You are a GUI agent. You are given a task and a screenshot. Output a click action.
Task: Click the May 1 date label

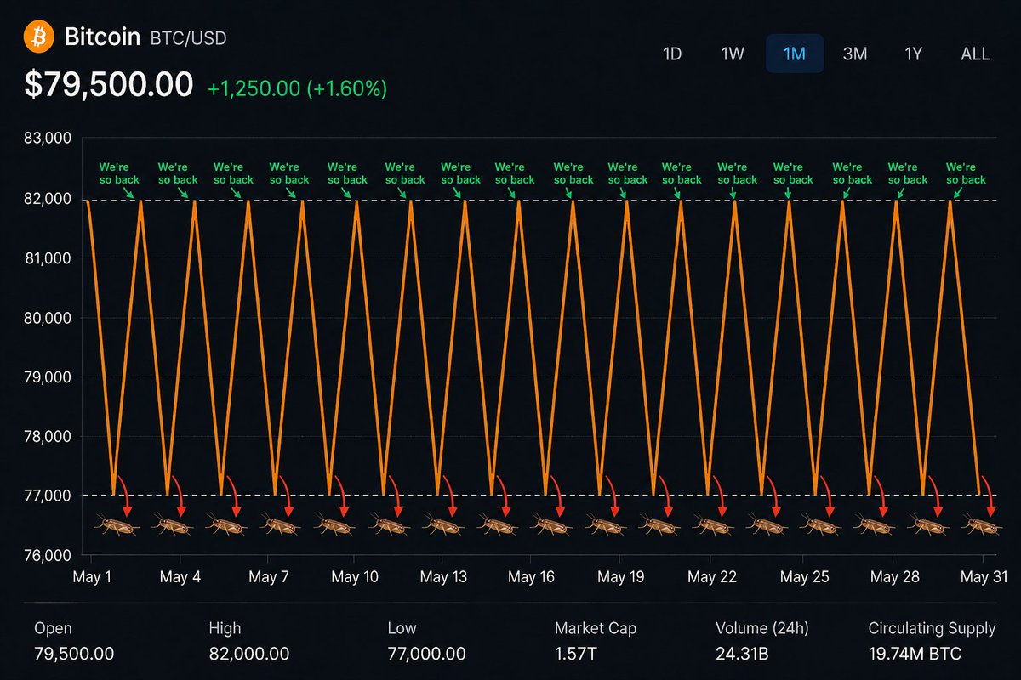click(x=92, y=577)
